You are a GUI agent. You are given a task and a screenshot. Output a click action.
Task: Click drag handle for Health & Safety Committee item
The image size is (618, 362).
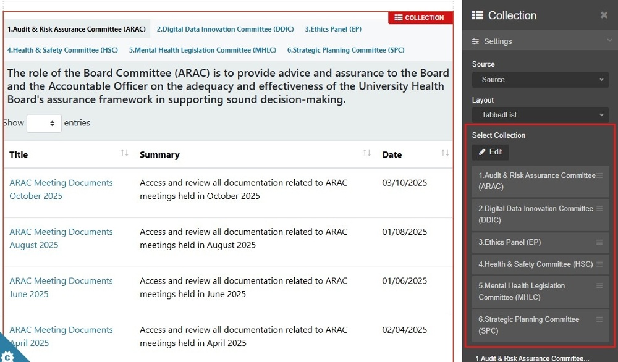point(599,264)
